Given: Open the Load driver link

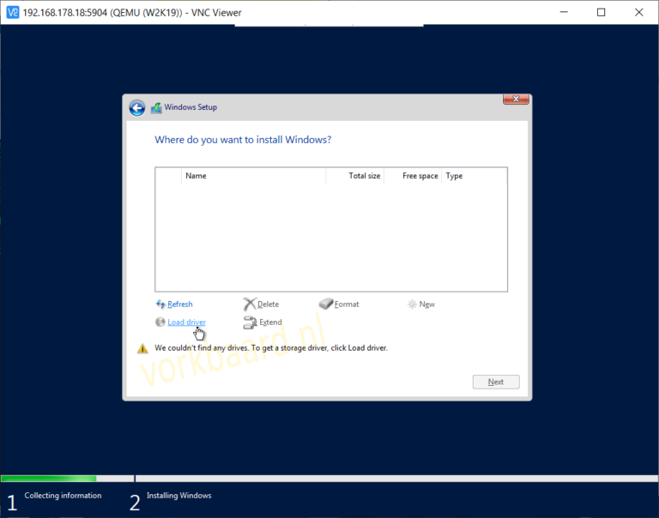Looking at the screenshot, I should pos(186,322).
